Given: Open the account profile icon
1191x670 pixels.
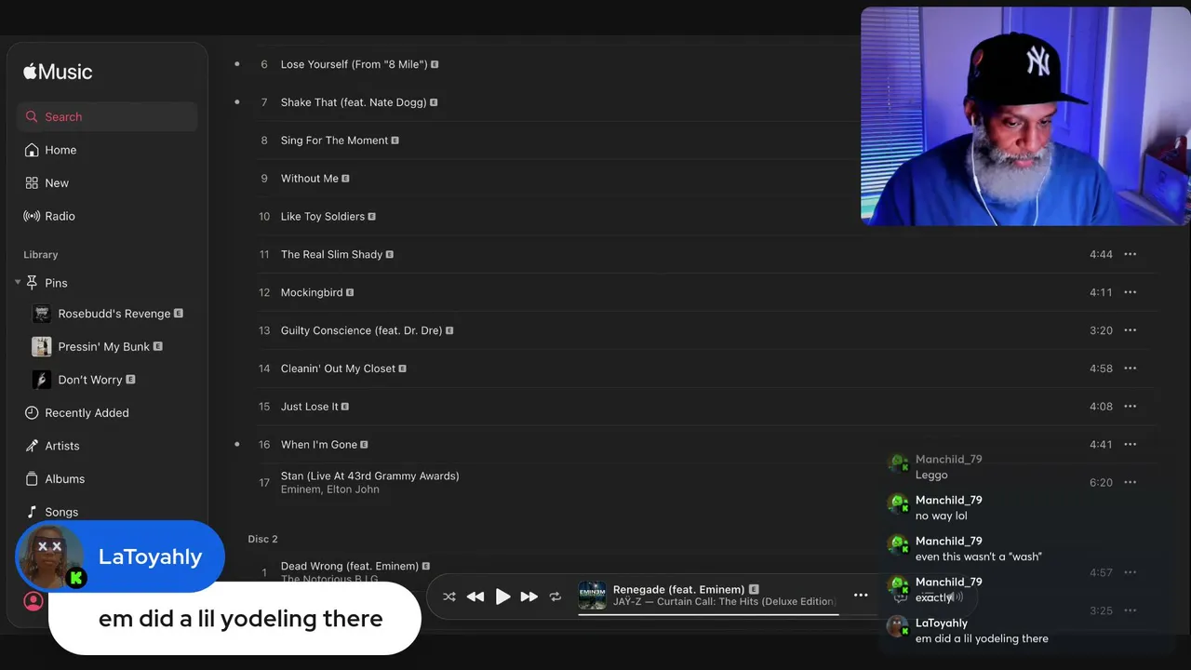Looking at the screenshot, I should tap(33, 601).
